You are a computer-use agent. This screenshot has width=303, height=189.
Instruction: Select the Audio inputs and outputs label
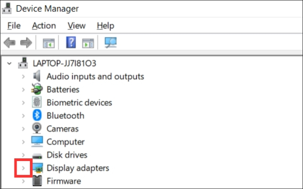[95, 77]
